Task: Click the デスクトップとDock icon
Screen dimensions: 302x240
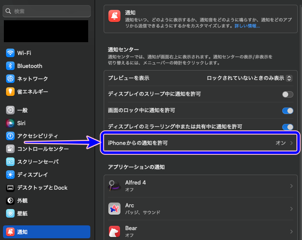Action: tap(10, 188)
